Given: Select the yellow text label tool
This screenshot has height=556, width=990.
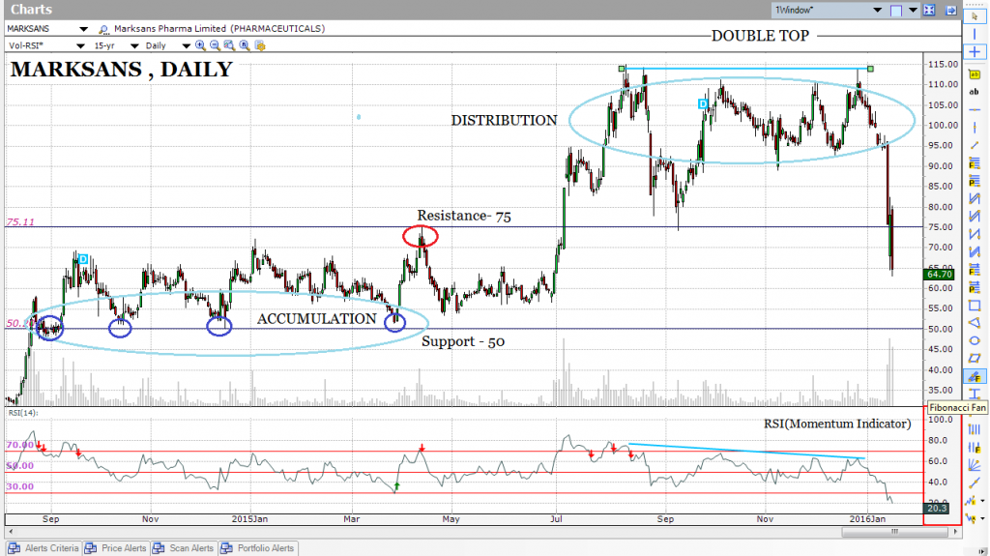Looking at the screenshot, I should tap(975, 74).
